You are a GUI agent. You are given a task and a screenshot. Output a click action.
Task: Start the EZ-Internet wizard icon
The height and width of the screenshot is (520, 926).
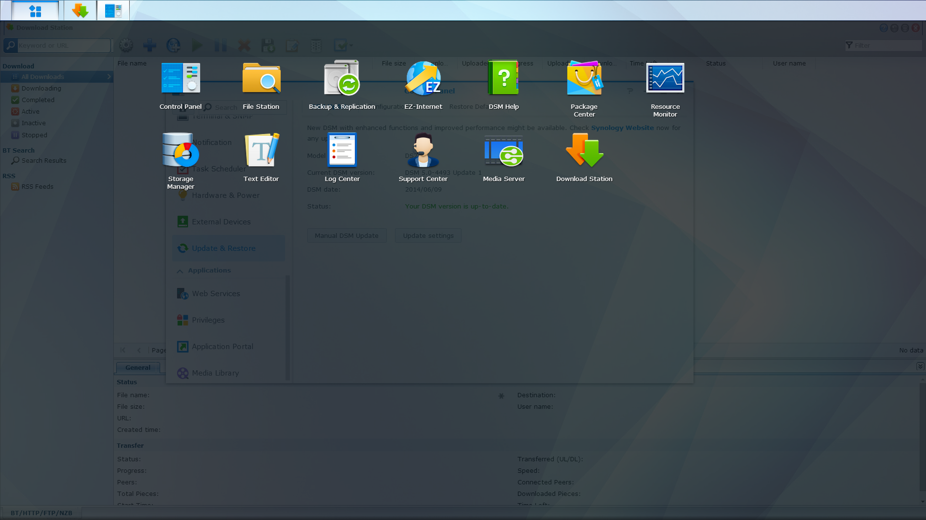click(423, 85)
